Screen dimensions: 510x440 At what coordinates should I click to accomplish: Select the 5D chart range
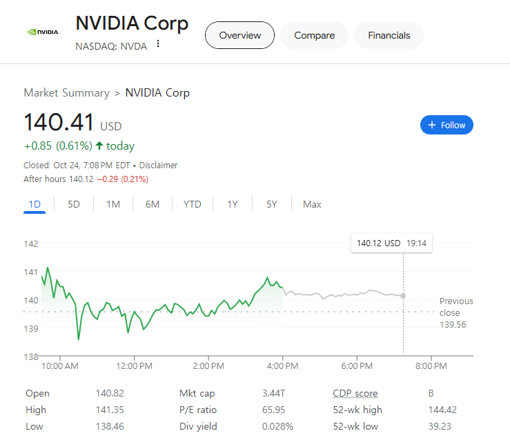(74, 204)
